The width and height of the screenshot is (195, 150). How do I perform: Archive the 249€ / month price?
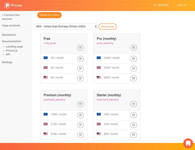click(x=133, y=59)
